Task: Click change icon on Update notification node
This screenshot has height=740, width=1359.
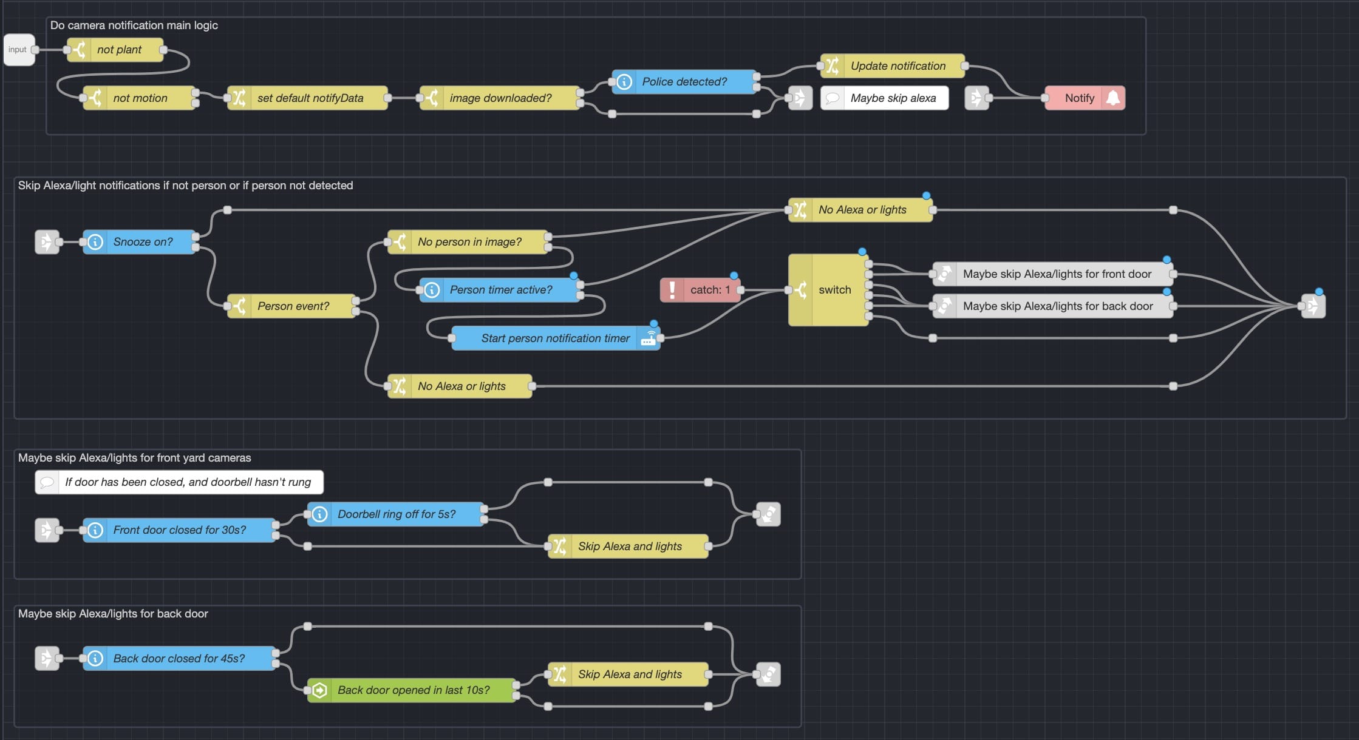Action: [x=833, y=66]
